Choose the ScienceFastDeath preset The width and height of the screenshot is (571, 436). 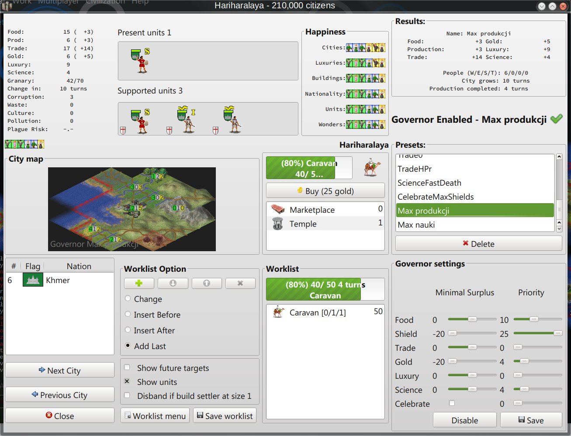475,183
